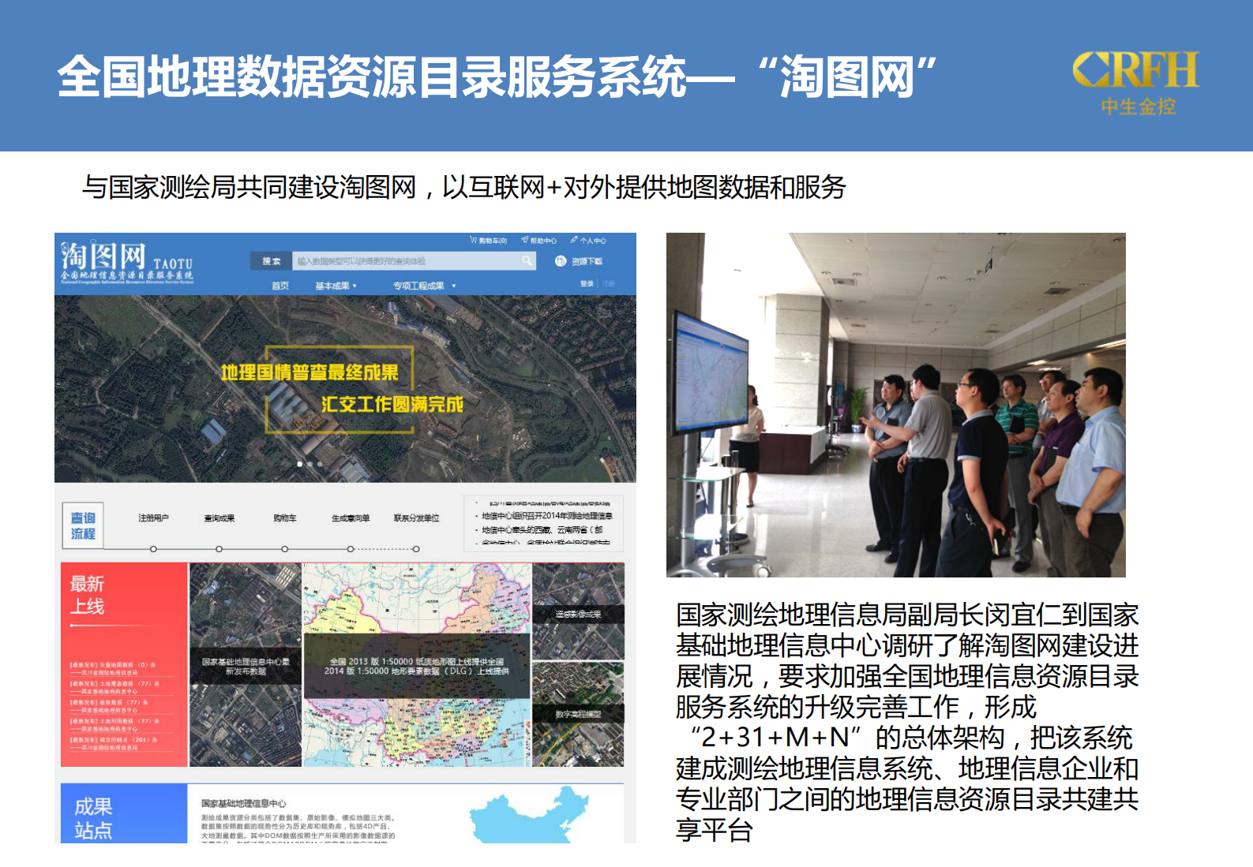The image size is (1253, 867).
Task: Expand the 专项工程成果 dropdown menu
Action: (425, 286)
